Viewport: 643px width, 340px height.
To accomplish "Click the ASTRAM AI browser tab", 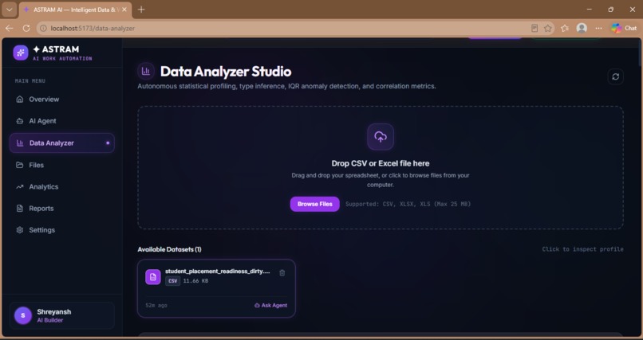I will pos(76,10).
